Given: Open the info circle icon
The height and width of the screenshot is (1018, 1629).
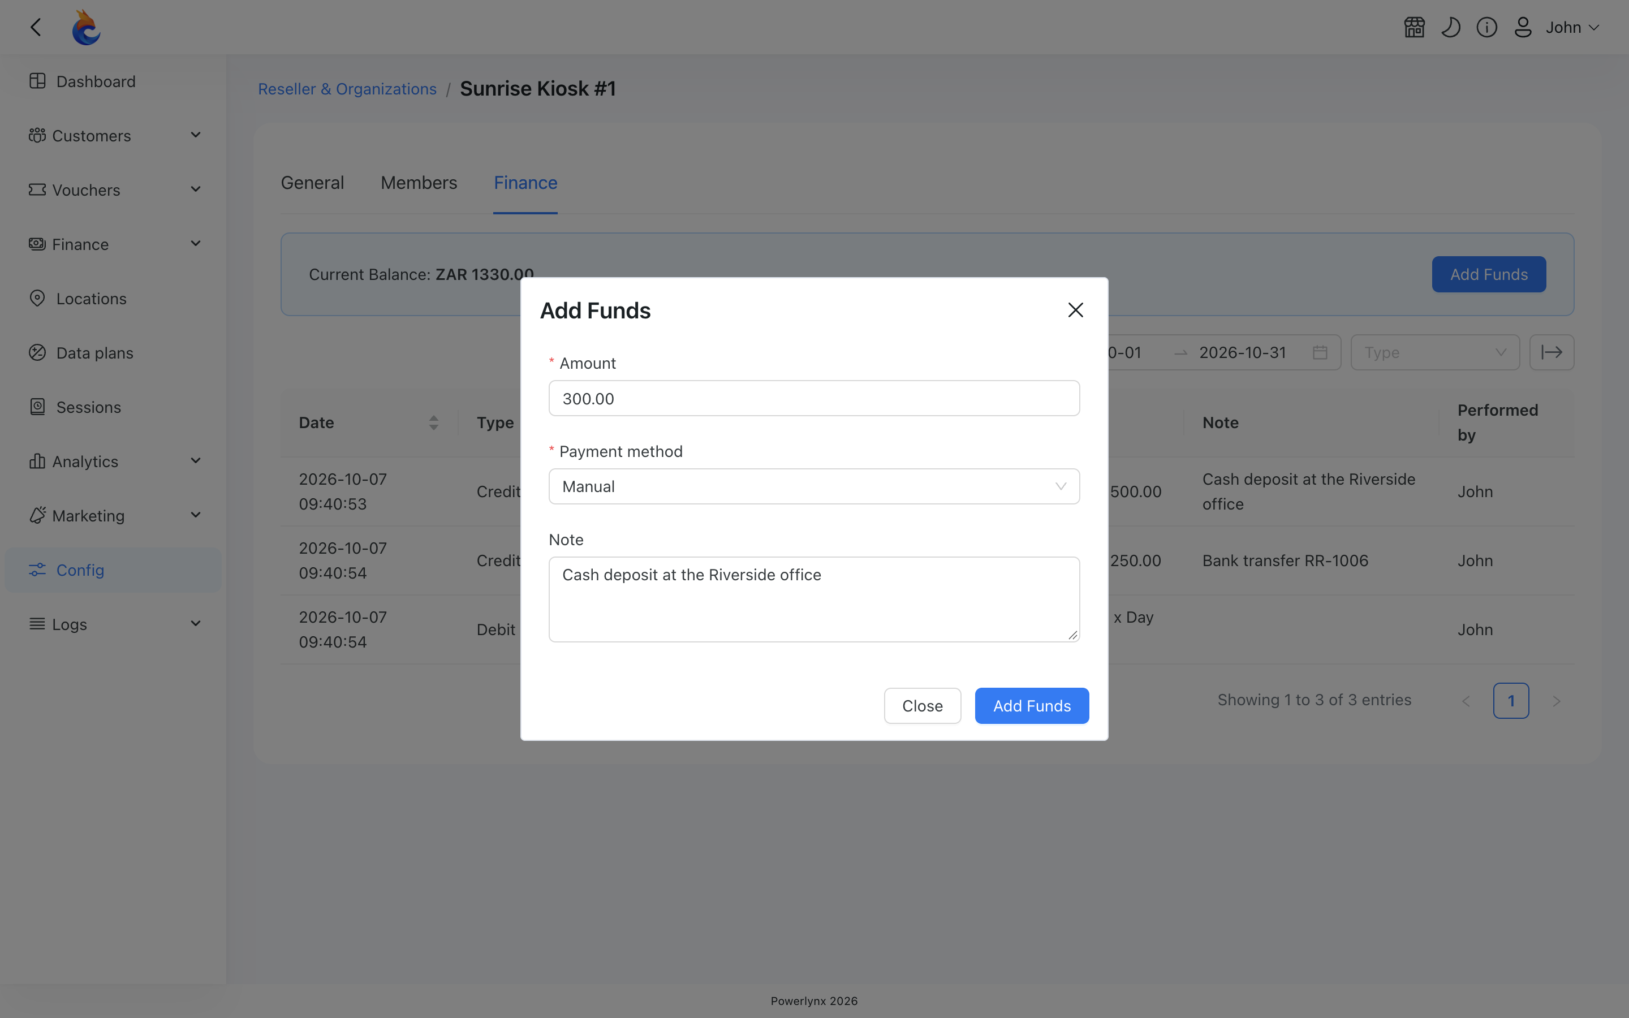Looking at the screenshot, I should [x=1486, y=27].
